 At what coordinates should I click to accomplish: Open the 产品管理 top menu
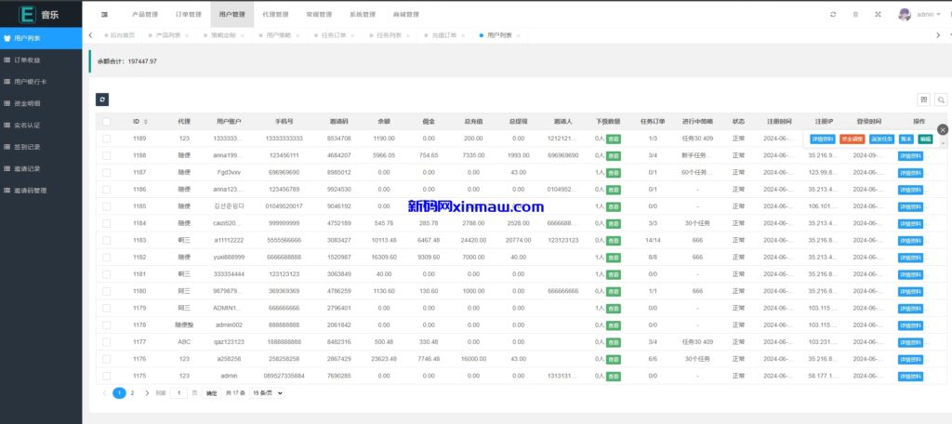tap(145, 14)
